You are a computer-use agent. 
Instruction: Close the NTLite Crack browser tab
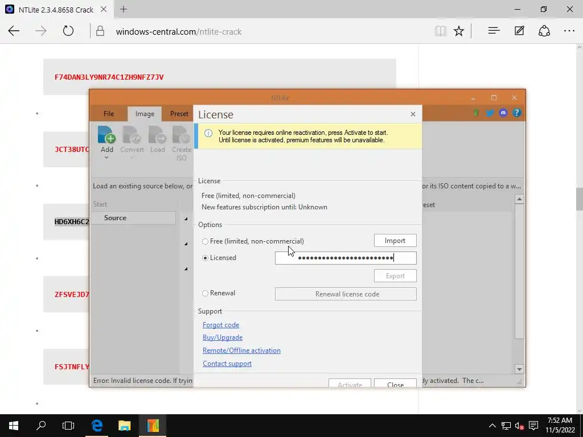104,9
